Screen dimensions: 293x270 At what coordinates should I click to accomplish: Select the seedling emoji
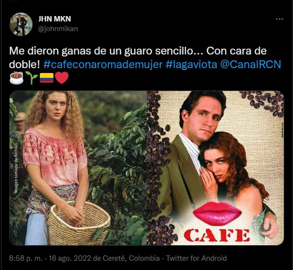32,78
